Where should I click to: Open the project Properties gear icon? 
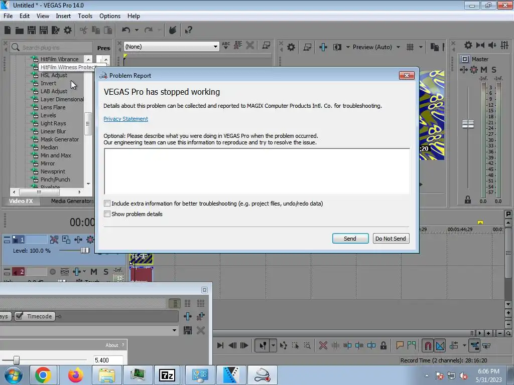point(68,30)
